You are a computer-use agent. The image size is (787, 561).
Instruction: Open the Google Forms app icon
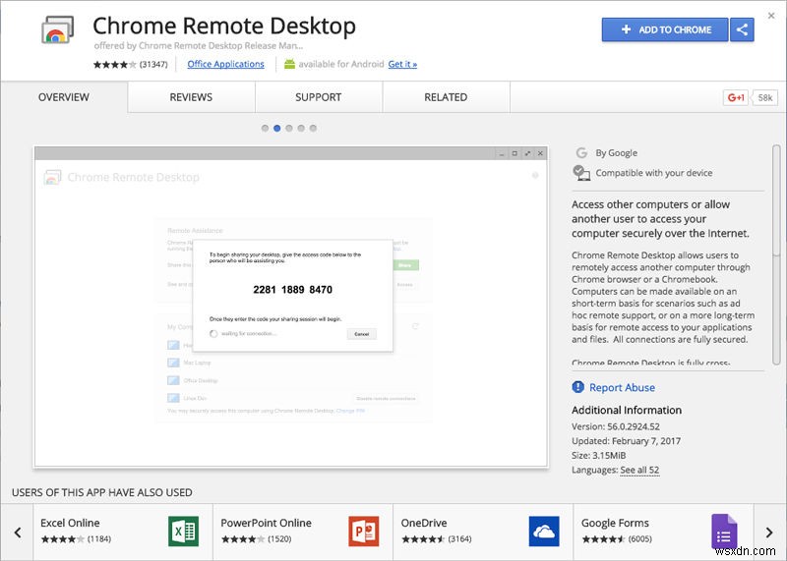(724, 533)
